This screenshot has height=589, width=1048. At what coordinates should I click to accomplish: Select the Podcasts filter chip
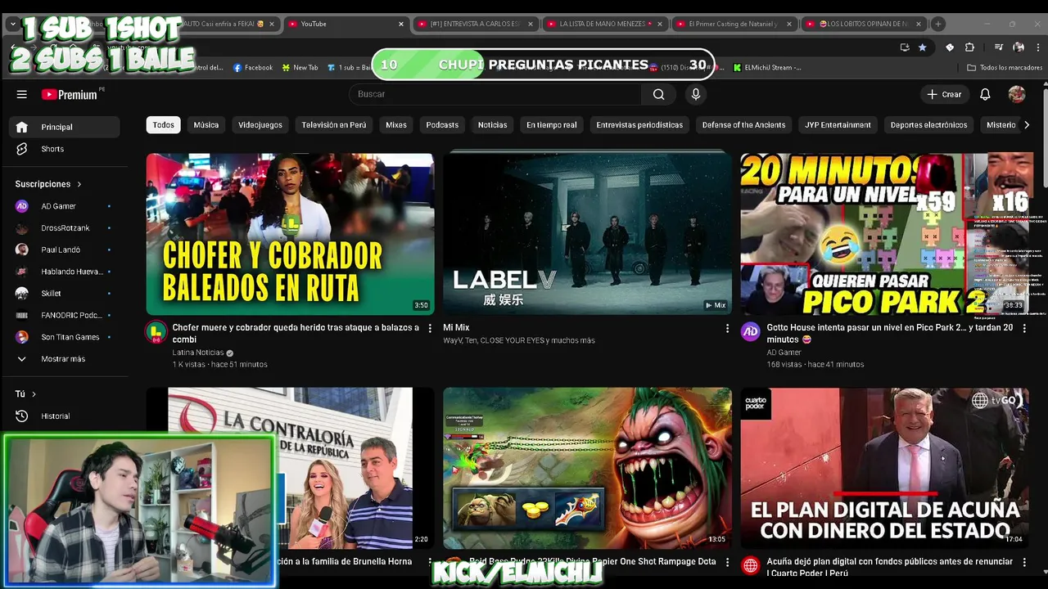pos(442,125)
